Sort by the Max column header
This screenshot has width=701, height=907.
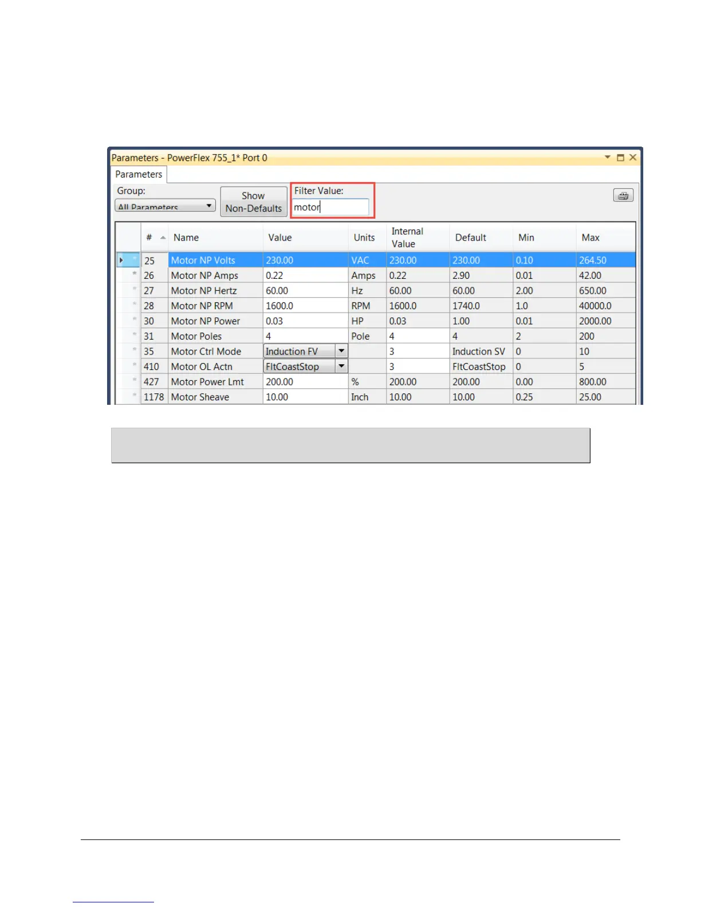pos(606,237)
